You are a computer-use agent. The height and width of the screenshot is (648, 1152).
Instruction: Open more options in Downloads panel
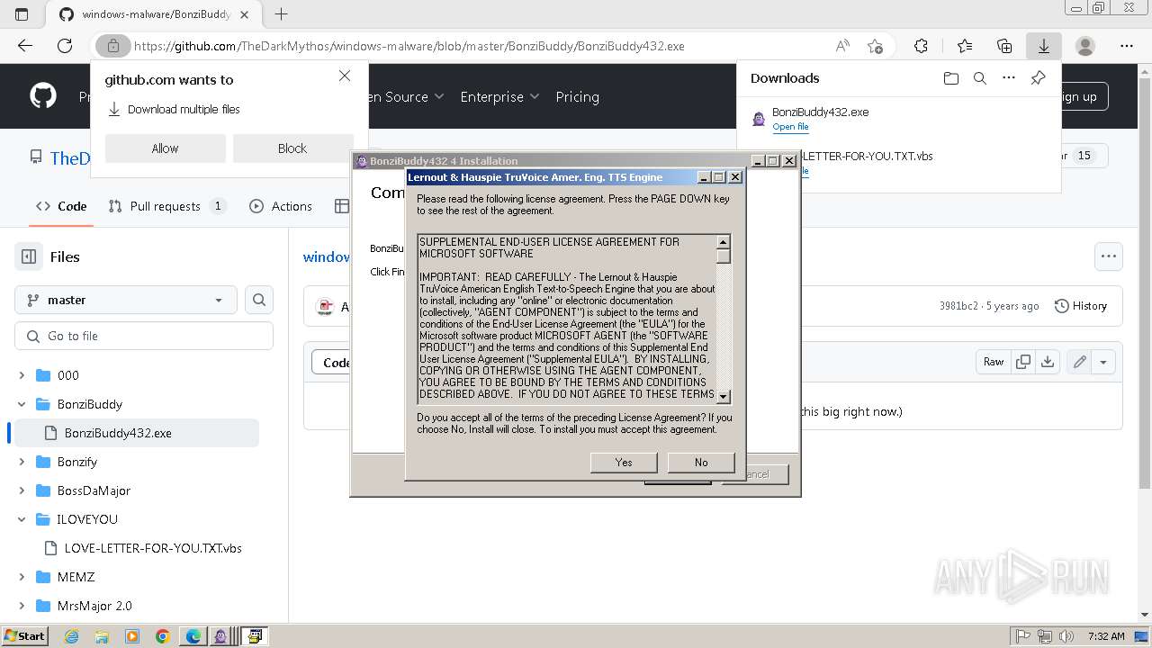1009,78
